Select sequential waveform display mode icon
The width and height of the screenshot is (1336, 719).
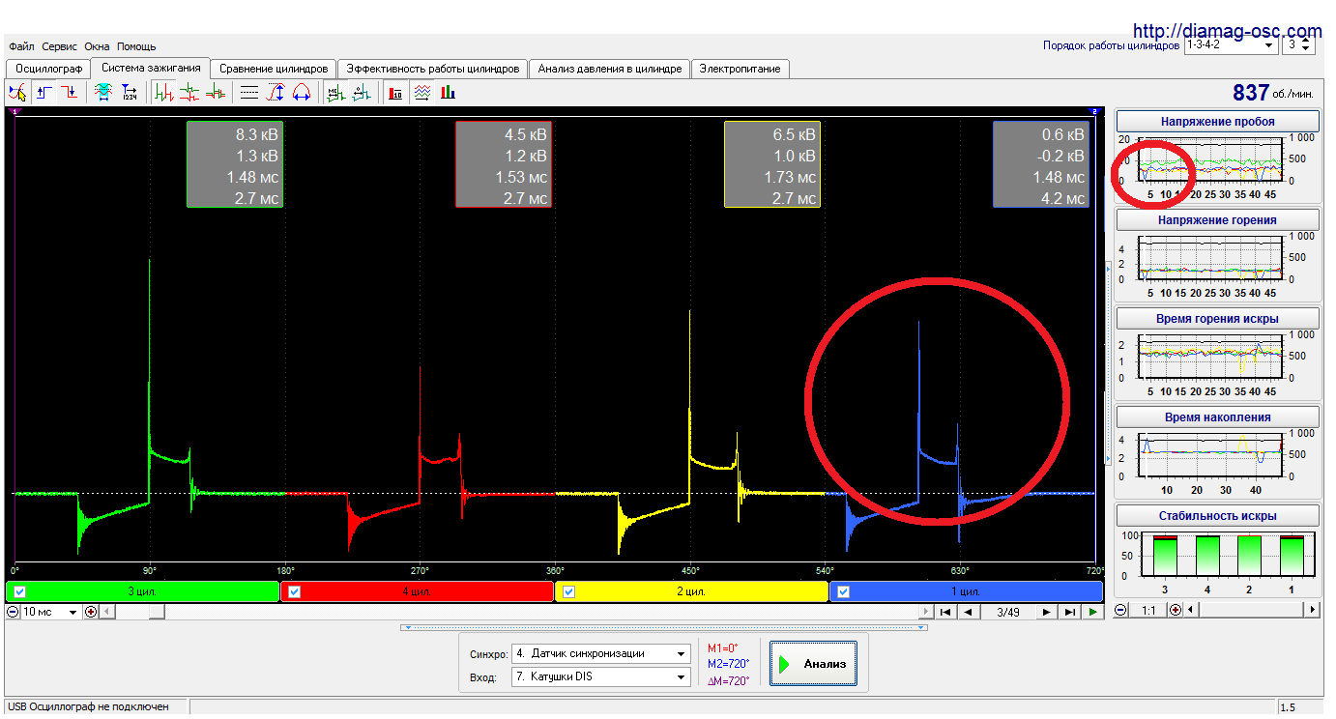164,93
